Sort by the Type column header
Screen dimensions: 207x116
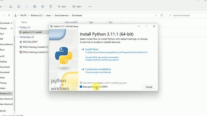[91, 22]
